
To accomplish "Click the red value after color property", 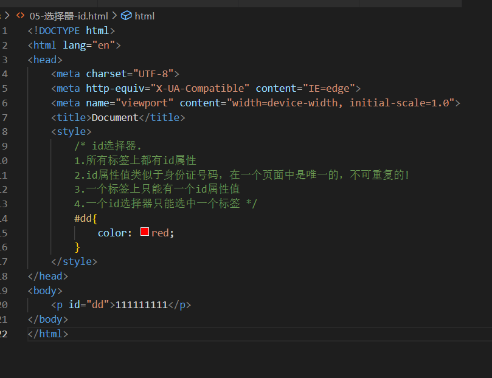I will pos(160,233).
